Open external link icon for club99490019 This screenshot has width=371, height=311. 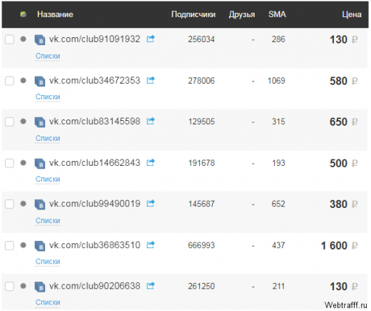pyautogui.click(x=151, y=203)
